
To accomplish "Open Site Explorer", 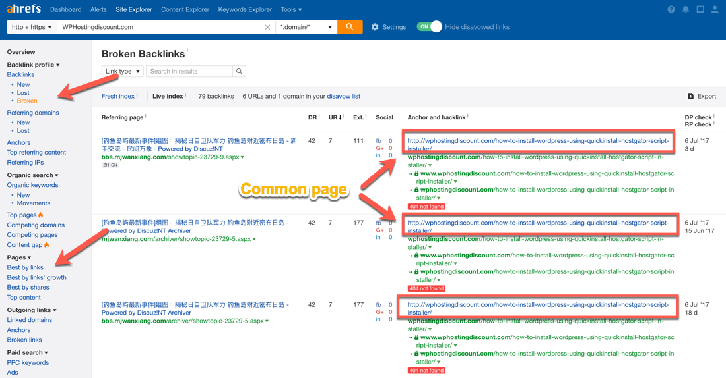I will pyautogui.click(x=134, y=9).
